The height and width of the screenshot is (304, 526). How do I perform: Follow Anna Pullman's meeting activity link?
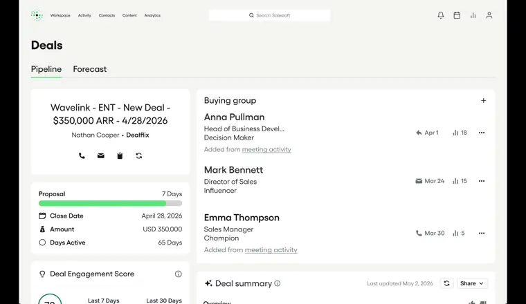point(266,150)
